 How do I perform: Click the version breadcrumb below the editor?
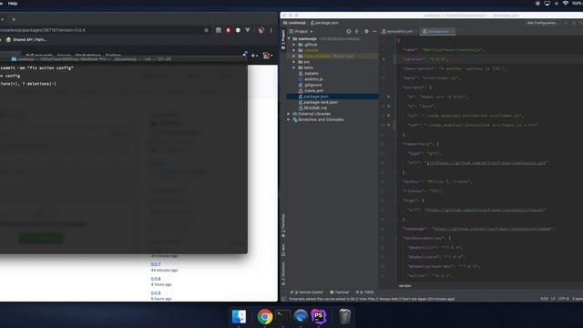tap(404, 285)
